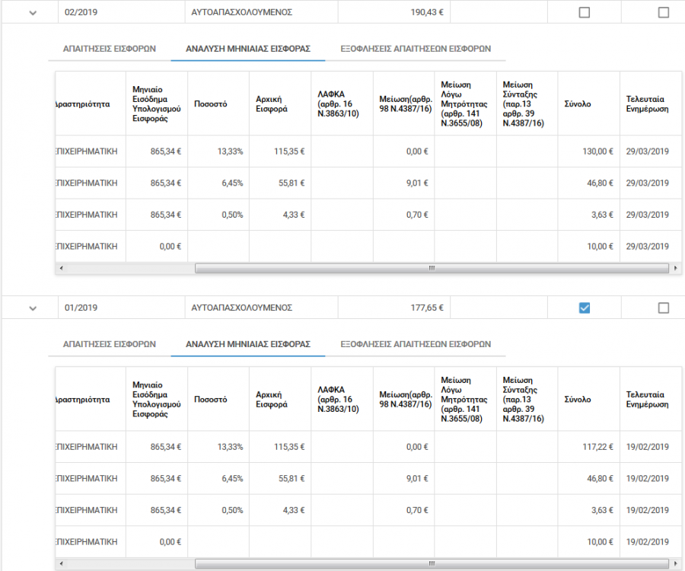Click ΑΥΤΟΑΠΑΣΧΟΛΟΥΜΕΝΟΣ in the 01/2019 row
This screenshot has width=685, height=571.
(x=242, y=308)
